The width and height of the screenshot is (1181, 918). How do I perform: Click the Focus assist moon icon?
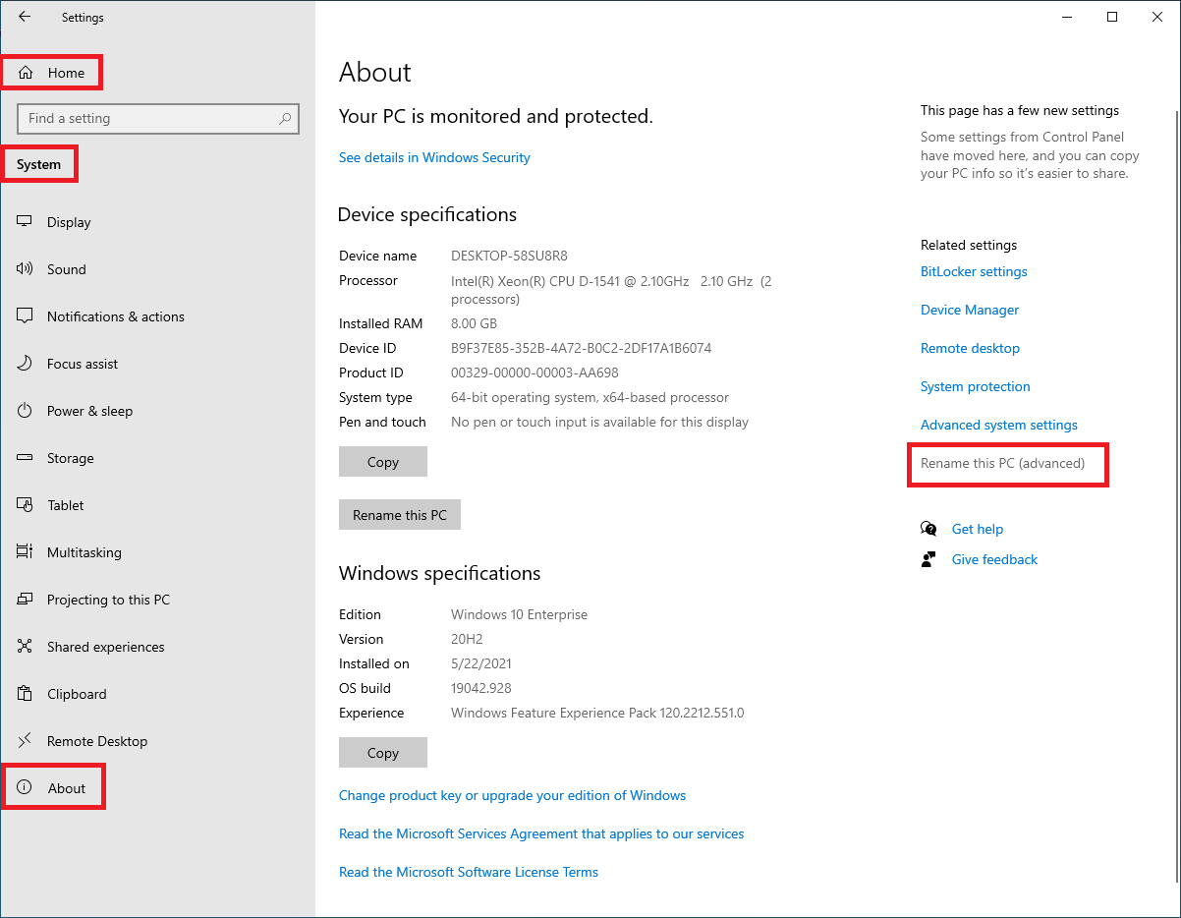25,364
